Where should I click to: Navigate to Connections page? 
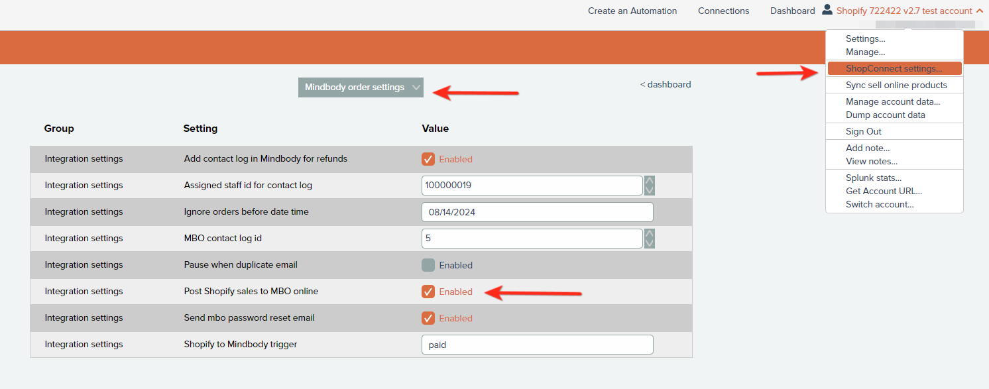click(723, 11)
